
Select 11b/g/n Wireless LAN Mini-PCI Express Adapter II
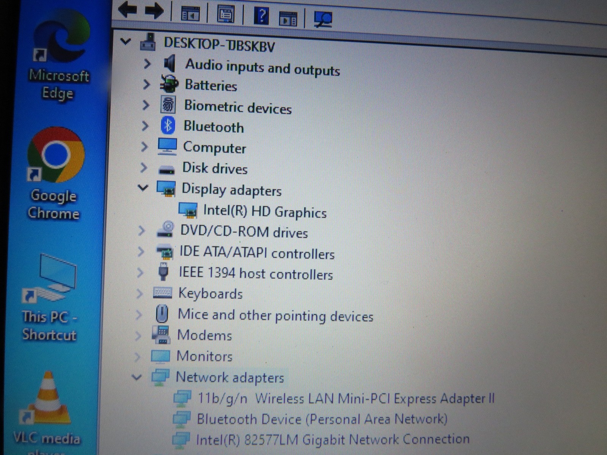334,398
